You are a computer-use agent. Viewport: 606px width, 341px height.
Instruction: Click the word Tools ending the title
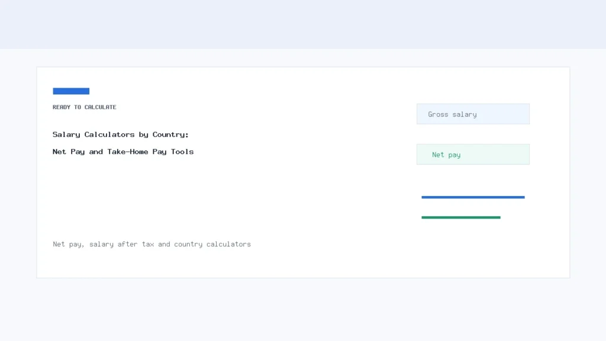[x=182, y=152]
